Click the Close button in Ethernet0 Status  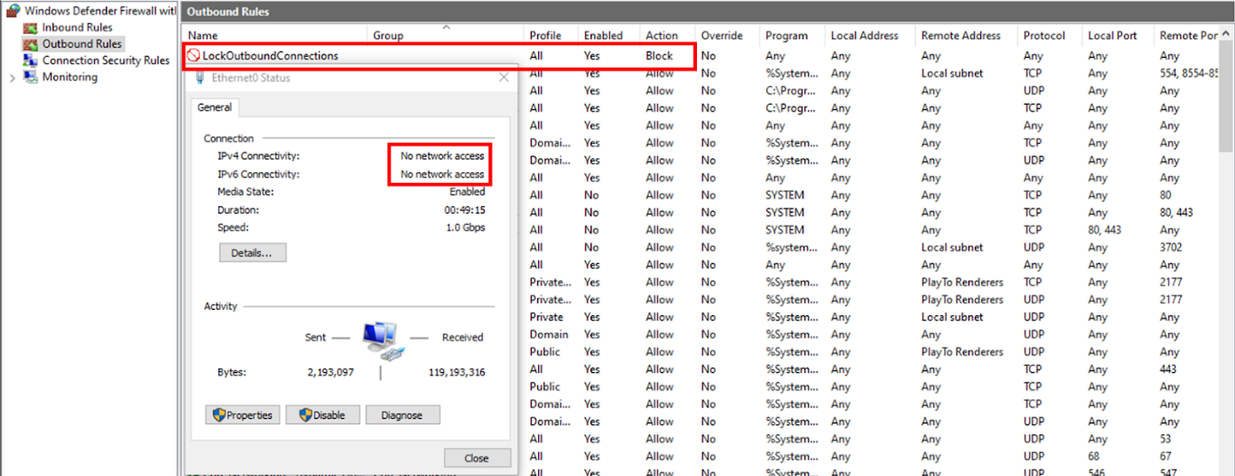point(477,458)
